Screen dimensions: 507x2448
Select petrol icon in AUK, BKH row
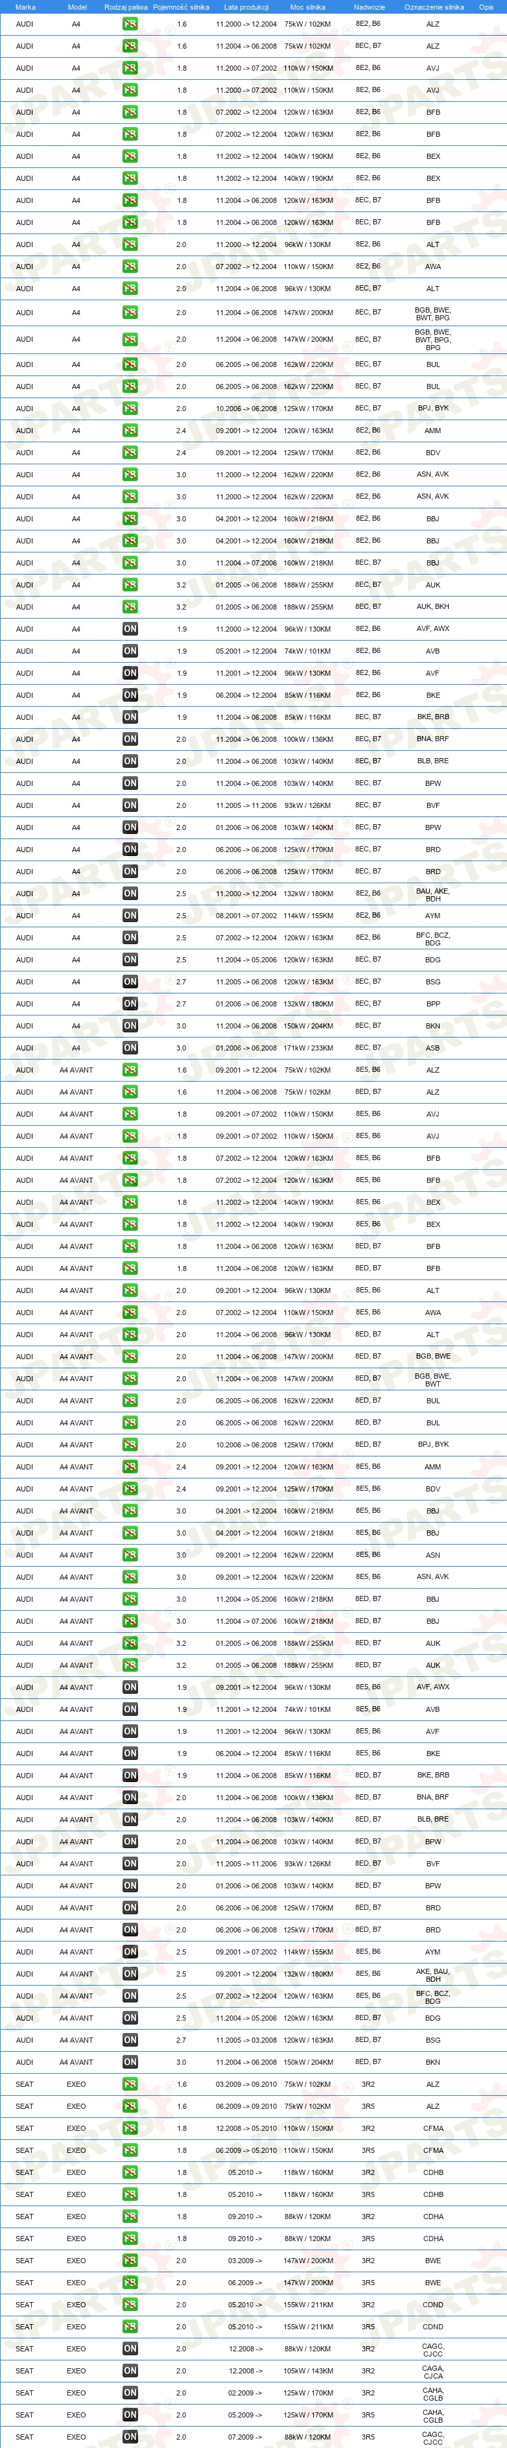(x=130, y=606)
